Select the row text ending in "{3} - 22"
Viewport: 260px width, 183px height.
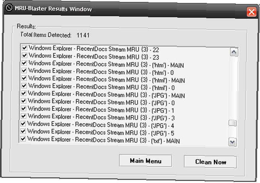click(94, 49)
